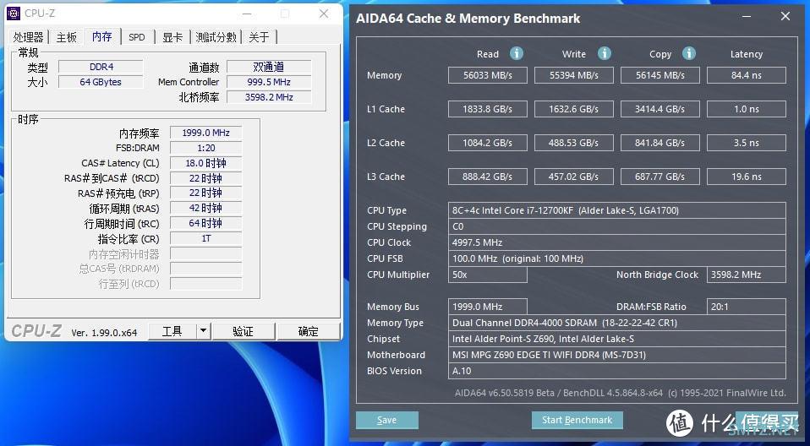810x446 pixels.
Task: Click North Bridge Clock value in AIDA64
Action: tap(747, 275)
